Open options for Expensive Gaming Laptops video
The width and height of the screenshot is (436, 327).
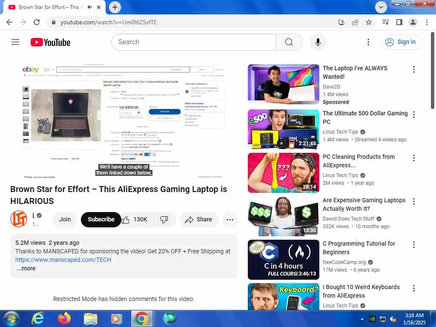[414, 201]
